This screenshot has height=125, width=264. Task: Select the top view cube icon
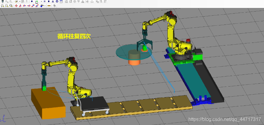click(21, 6)
